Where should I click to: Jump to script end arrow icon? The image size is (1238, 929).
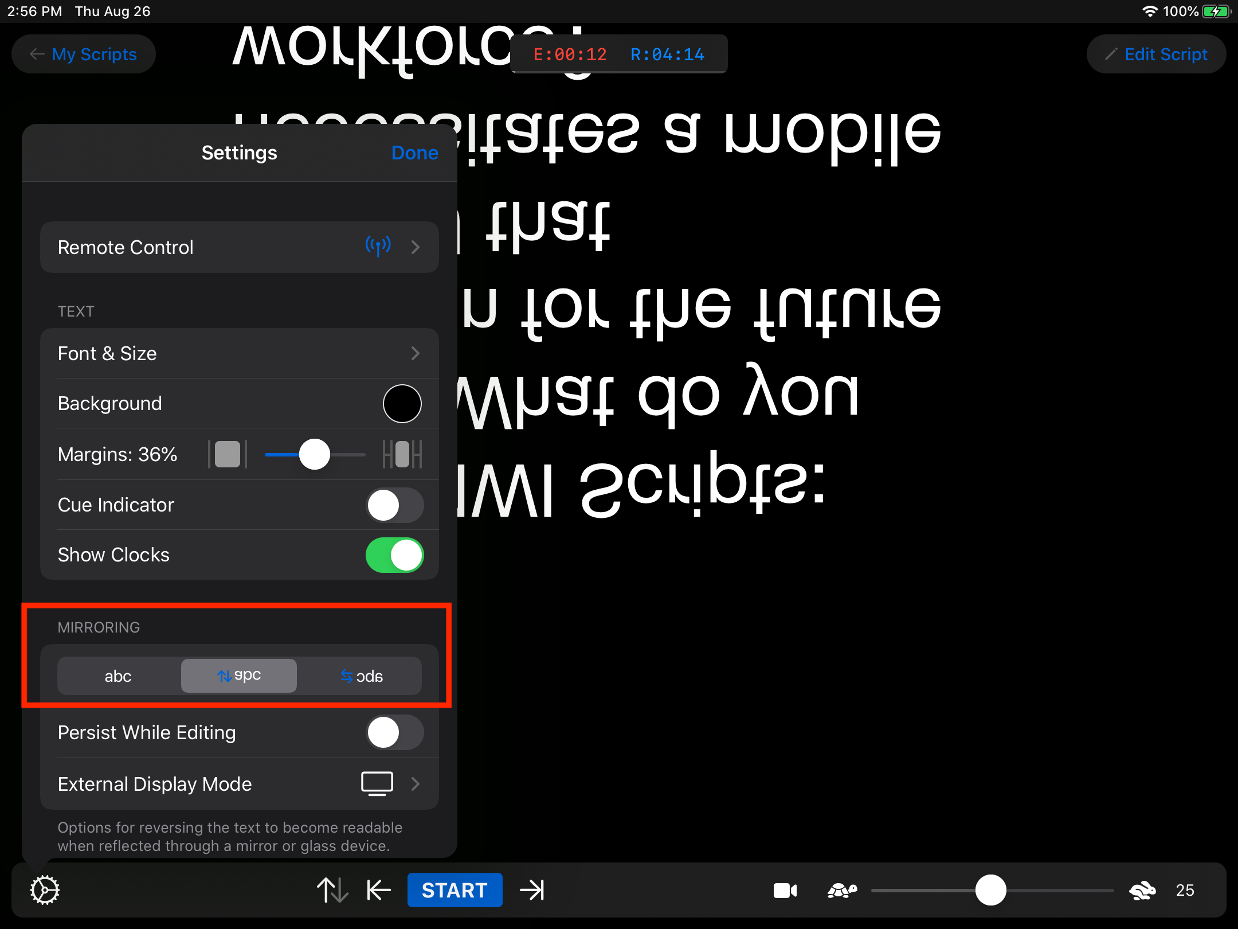pos(532,890)
